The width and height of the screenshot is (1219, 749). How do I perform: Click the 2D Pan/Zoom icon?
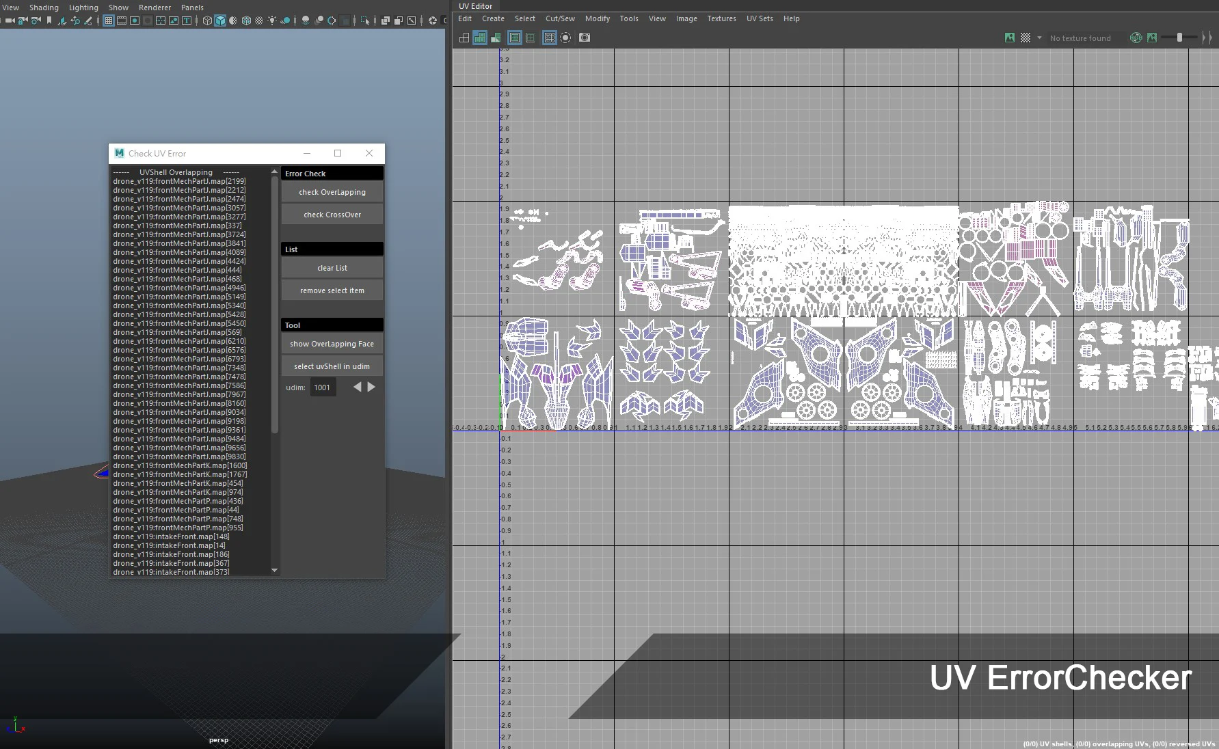(x=75, y=21)
